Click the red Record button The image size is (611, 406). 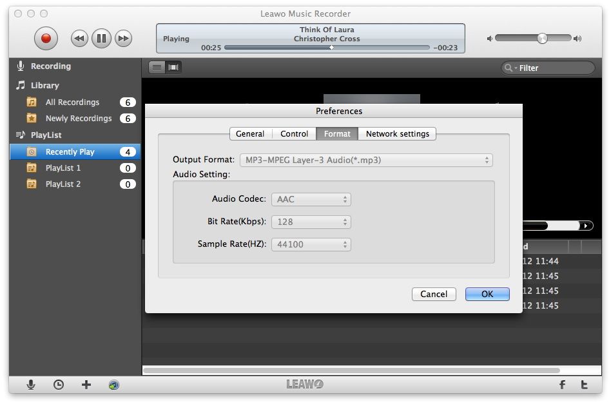click(x=46, y=38)
